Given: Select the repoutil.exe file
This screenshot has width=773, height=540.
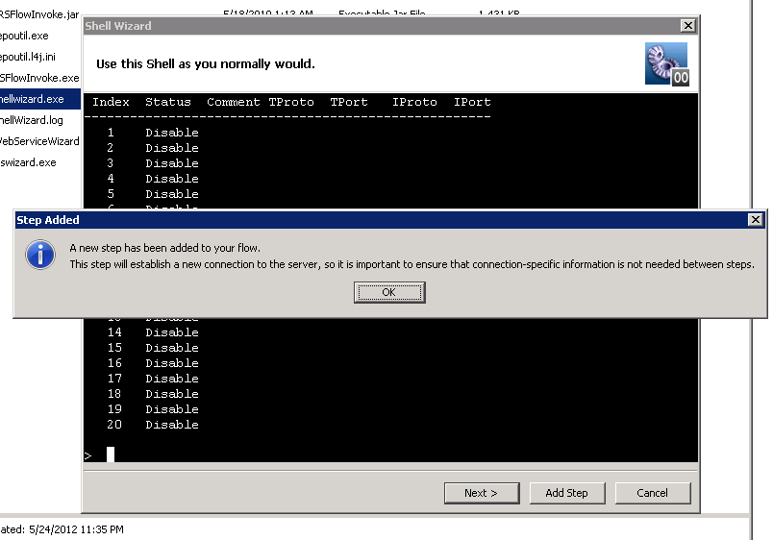Looking at the screenshot, I should pyautogui.click(x=24, y=36).
